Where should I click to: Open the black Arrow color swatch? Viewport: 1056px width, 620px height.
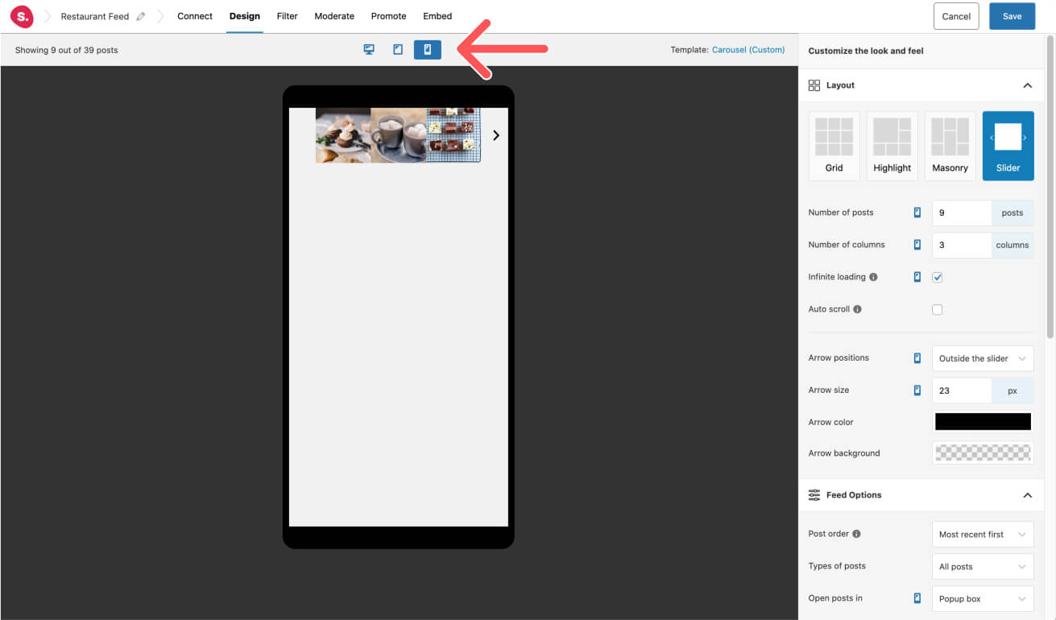click(983, 422)
